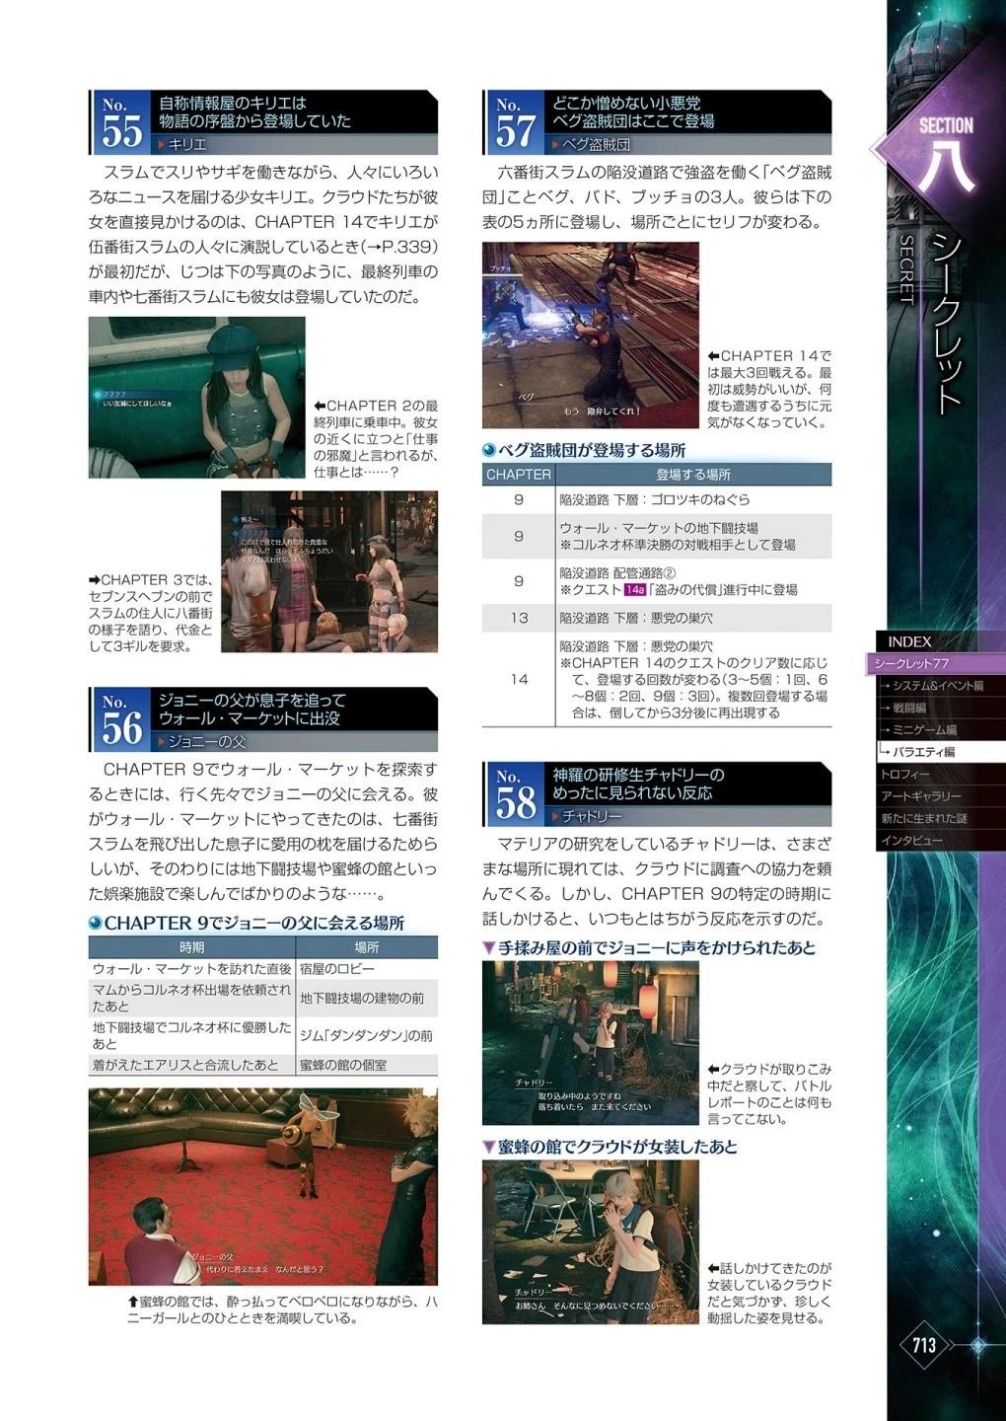Click the シークレット77 index heading
The height and width of the screenshot is (1421, 1006).
click(x=911, y=664)
